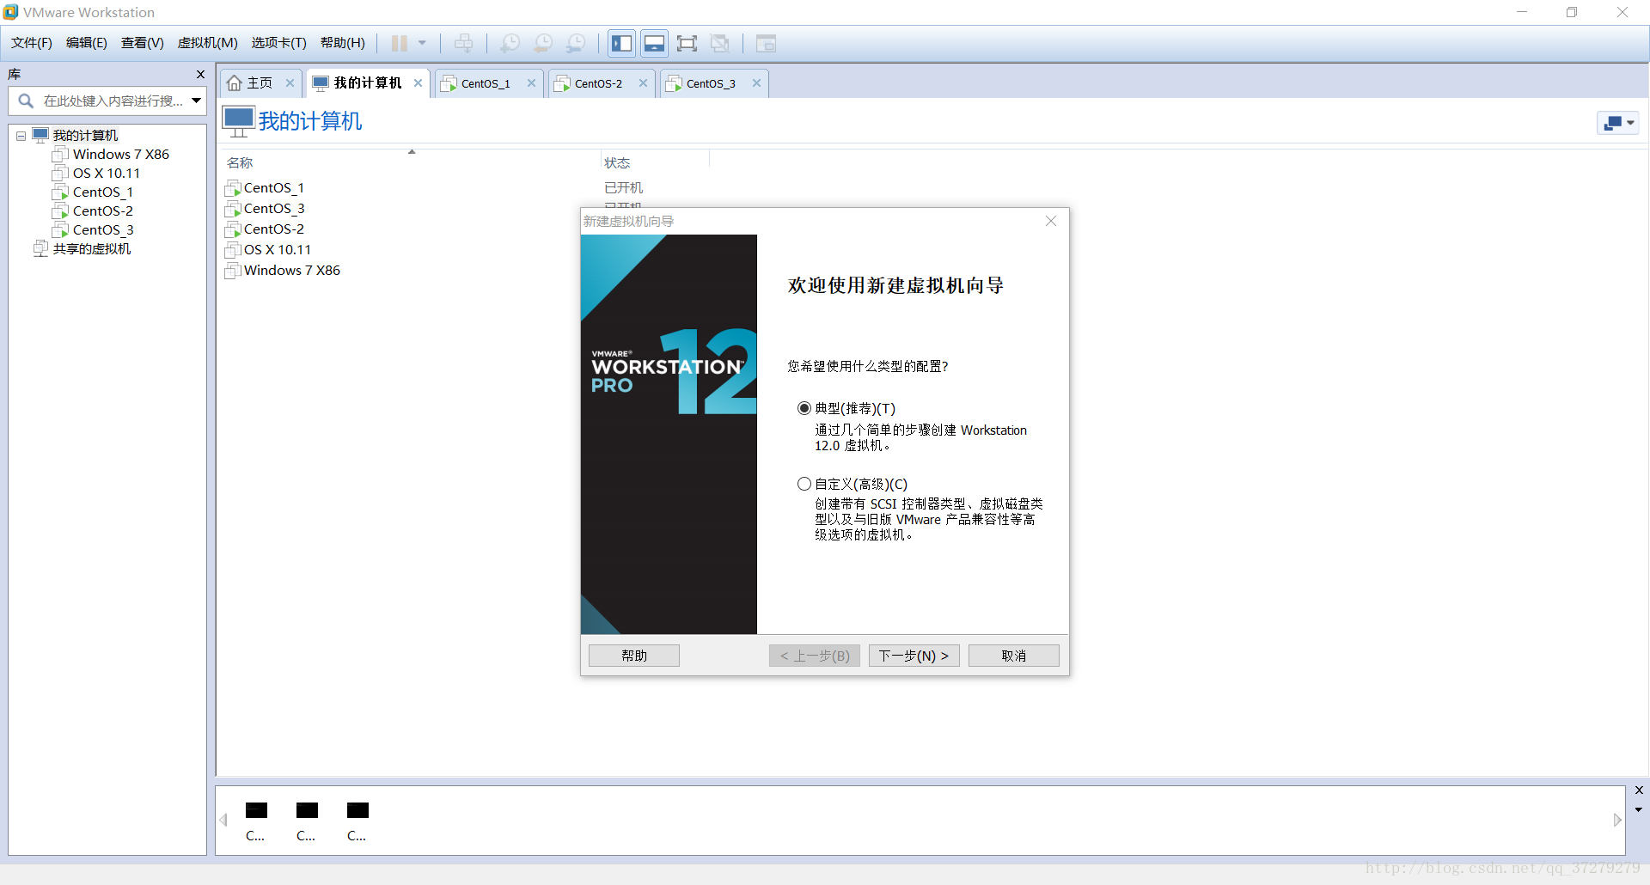The height and width of the screenshot is (885, 1650).
Task: Close the 我的计算机 tab
Action: tap(418, 83)
